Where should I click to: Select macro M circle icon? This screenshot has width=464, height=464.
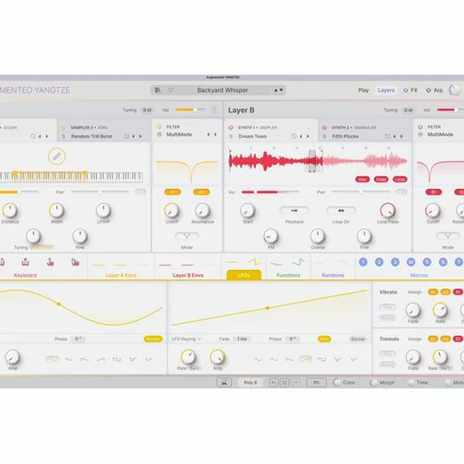411,262
